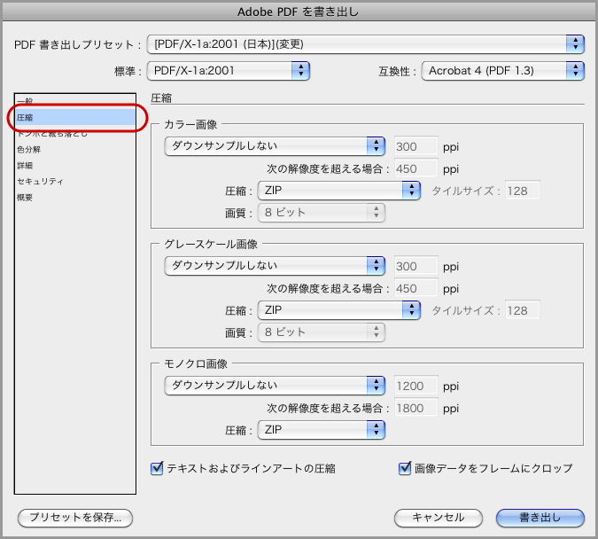Open the PDF 書き出しプリセット dropdown
Image resolution: width=598 pixels, height=539 pixels.
[x=365, y=44]
